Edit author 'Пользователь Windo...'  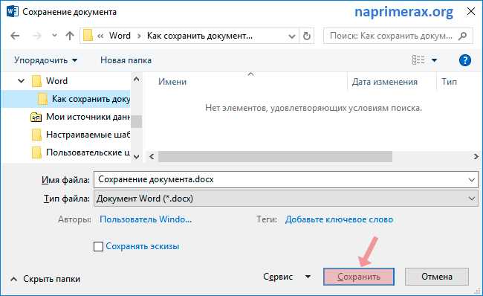[146, 219]
